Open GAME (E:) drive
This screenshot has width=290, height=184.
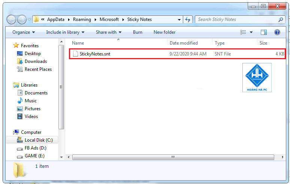(34, 156)
